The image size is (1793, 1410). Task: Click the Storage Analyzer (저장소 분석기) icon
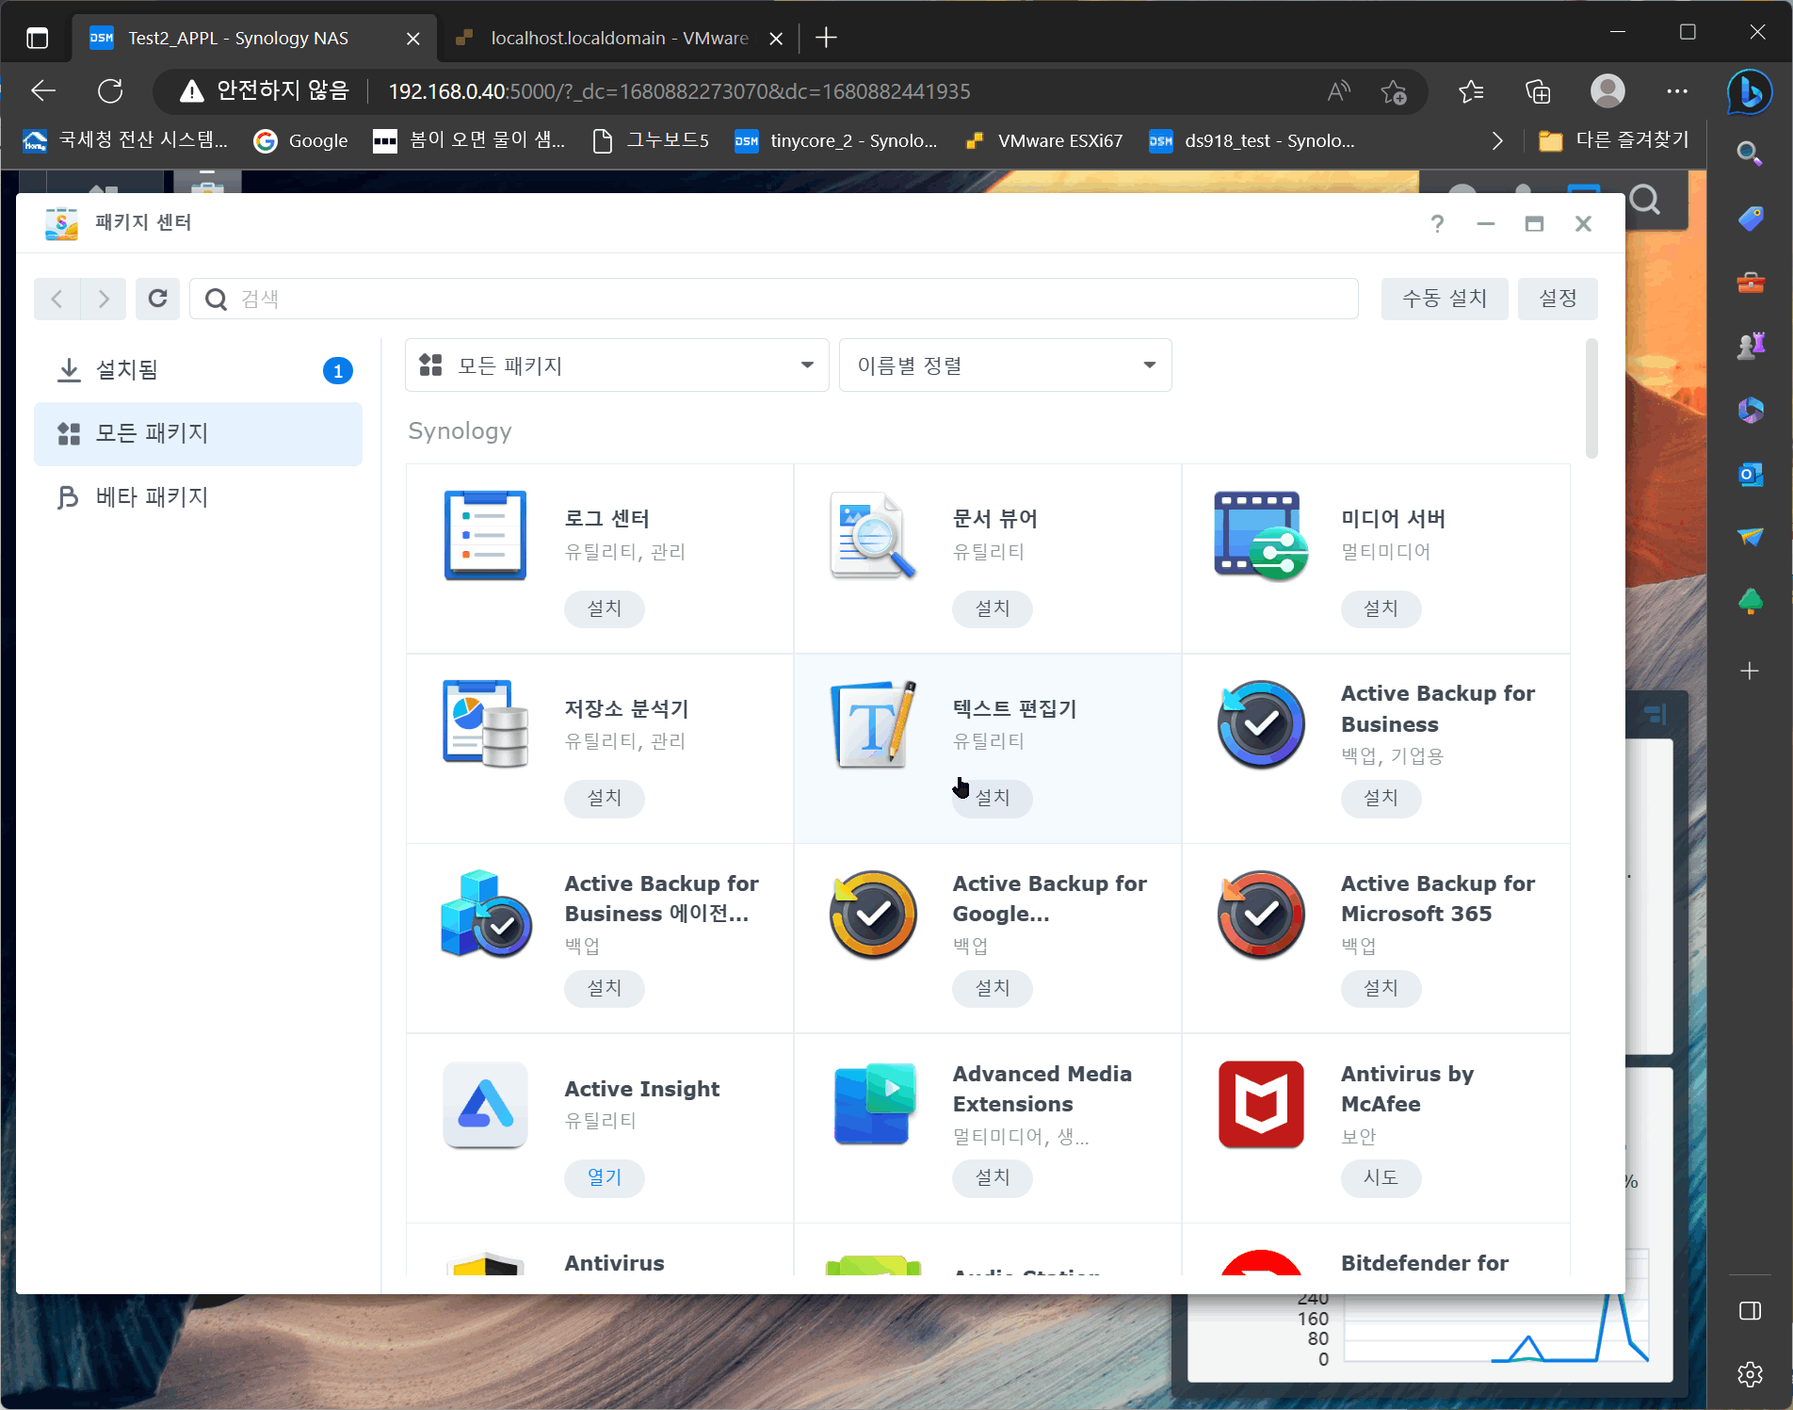tap(485, 723)
